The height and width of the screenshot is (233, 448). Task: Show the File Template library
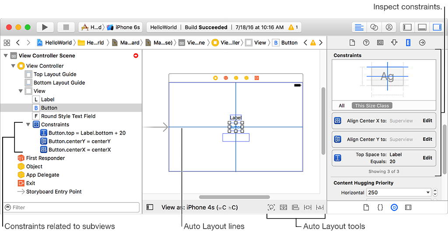tap(366, 207)
